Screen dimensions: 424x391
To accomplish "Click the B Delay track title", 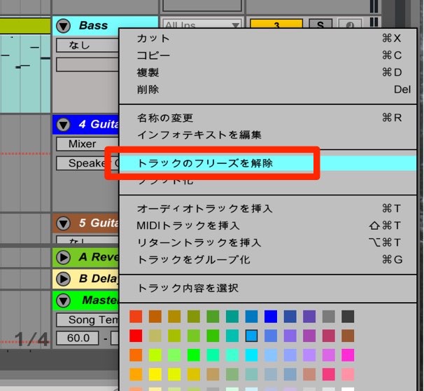I will point(99,279).
